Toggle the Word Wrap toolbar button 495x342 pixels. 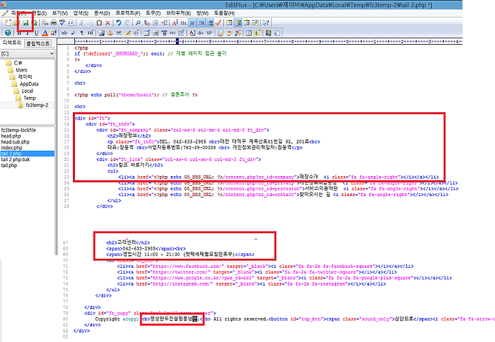[x=192, y=23]
